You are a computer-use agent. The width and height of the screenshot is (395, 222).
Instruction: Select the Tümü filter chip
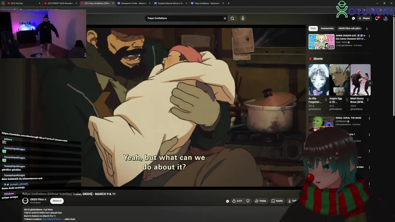click(x=313, y=28)
